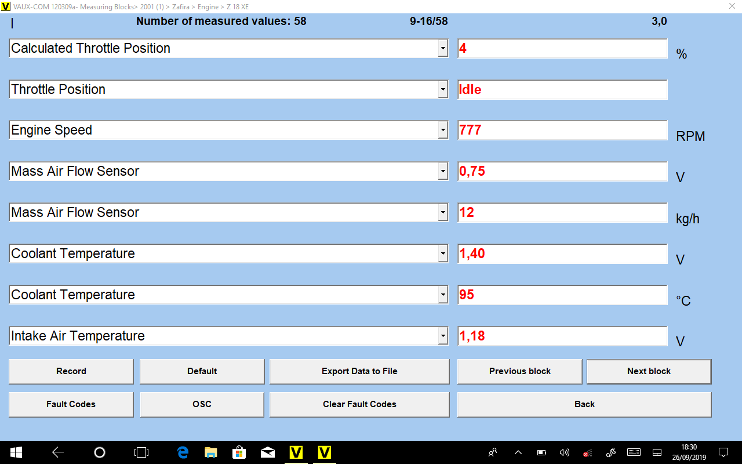The height and width of the screenshot is (464, 742).
Task: Advance to the Next block
Action: 649,371
